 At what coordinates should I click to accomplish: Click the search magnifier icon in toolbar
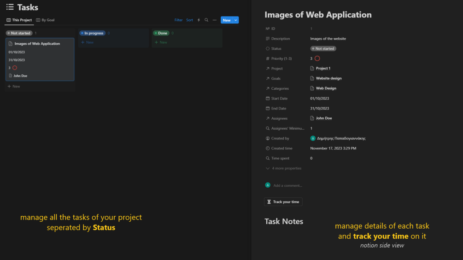pos(206,20)
